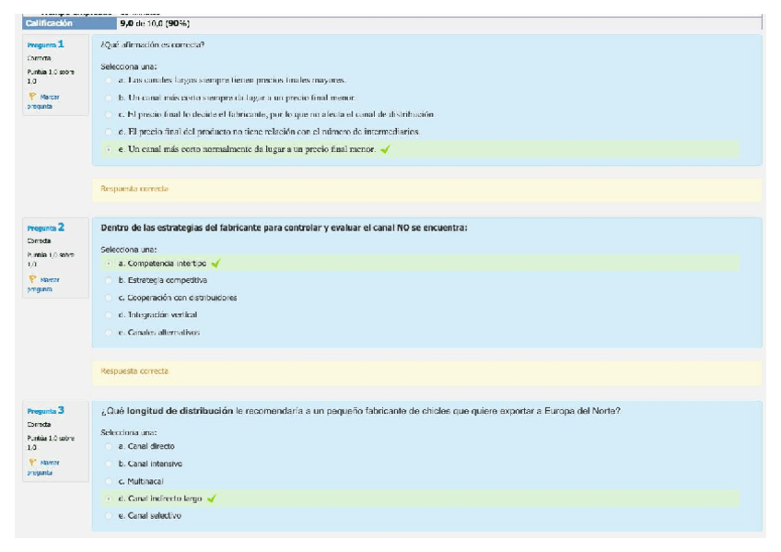Image resolution: width=781 pixels, height=552 pixels.
Task: Click question text '¿Qué afirmación es correcta?'
Action: pos(152,45)
